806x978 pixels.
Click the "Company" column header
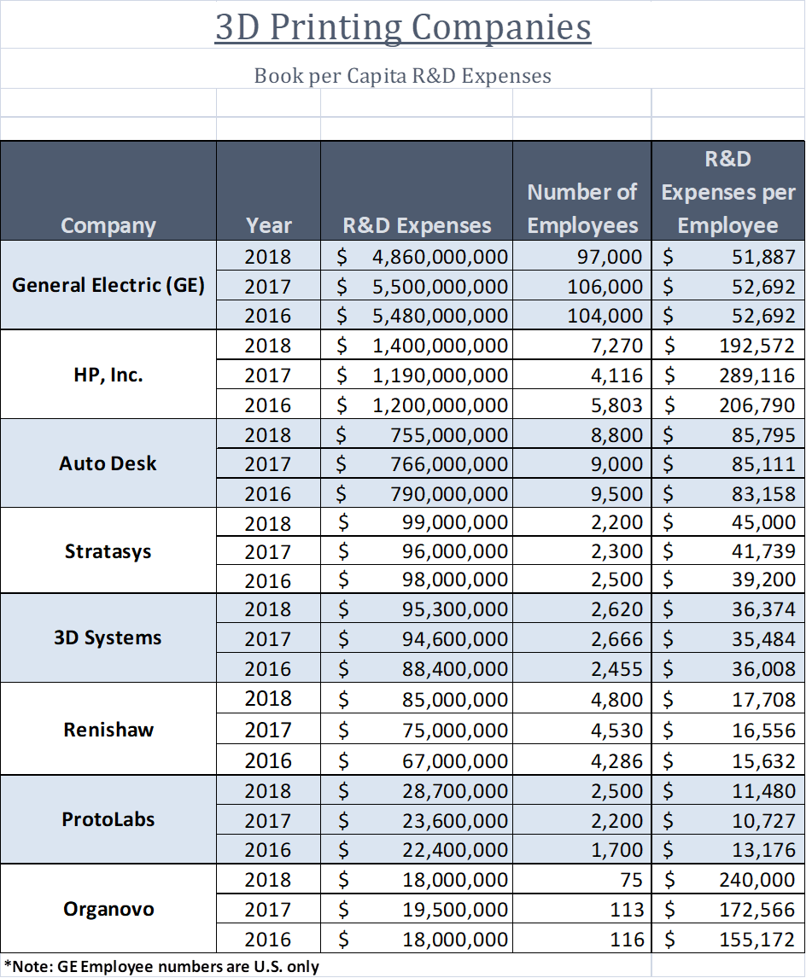[x=108, y=225]
